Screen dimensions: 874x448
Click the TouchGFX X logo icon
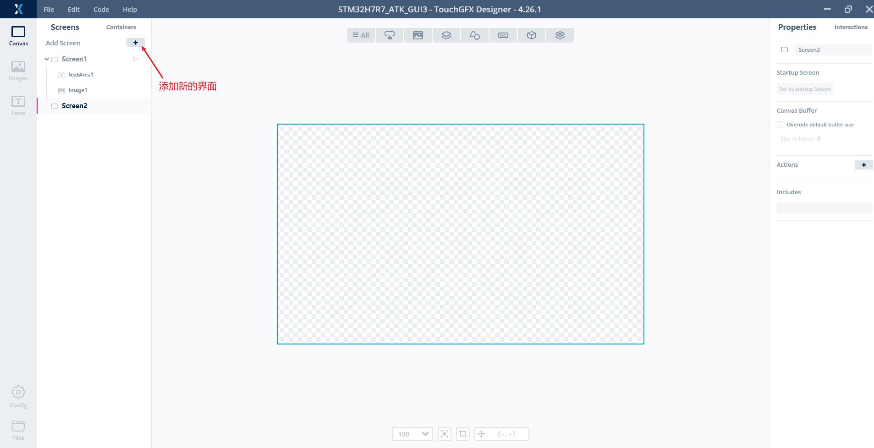[x=18, y=9]
